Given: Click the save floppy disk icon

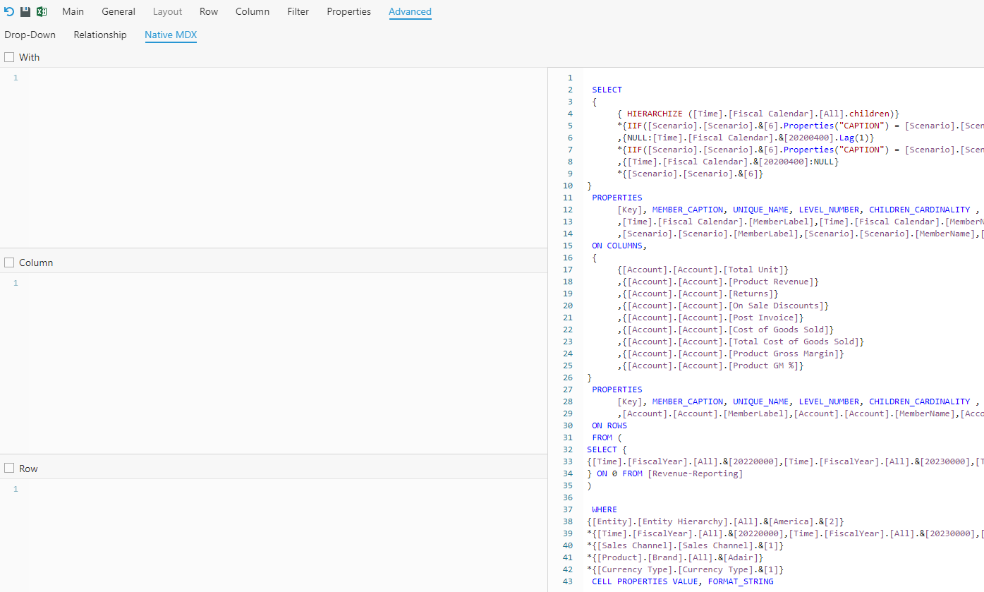Looking at the screenshot, I should coord(25,11).
